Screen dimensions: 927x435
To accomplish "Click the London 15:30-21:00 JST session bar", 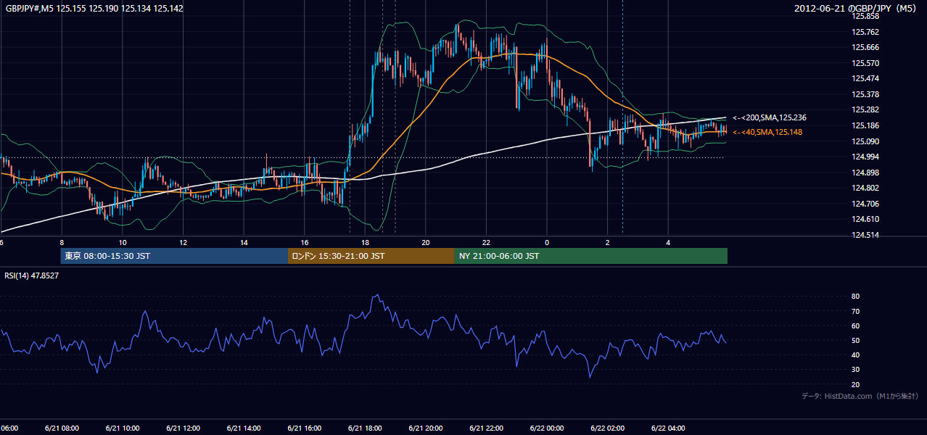I will (371, 256).
